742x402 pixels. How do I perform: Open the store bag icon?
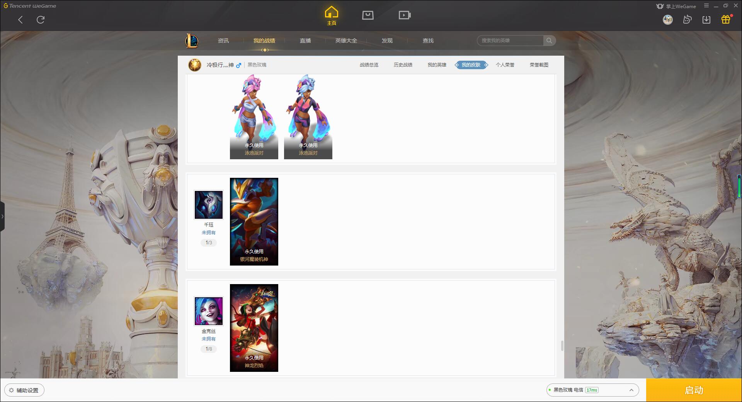click(x=368, y=15)
